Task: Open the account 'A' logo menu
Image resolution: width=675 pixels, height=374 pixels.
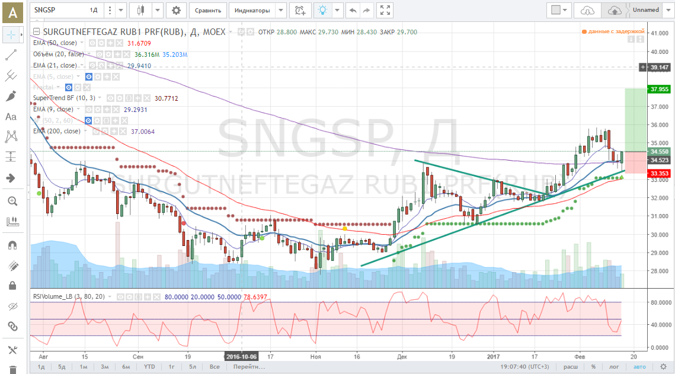Action: coord(13,12)
